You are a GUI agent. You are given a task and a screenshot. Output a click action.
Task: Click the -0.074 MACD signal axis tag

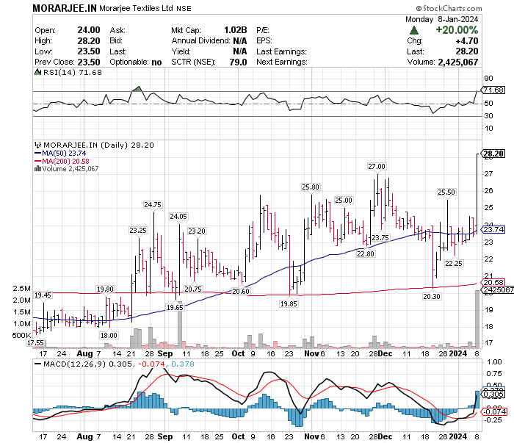(493, 412)
